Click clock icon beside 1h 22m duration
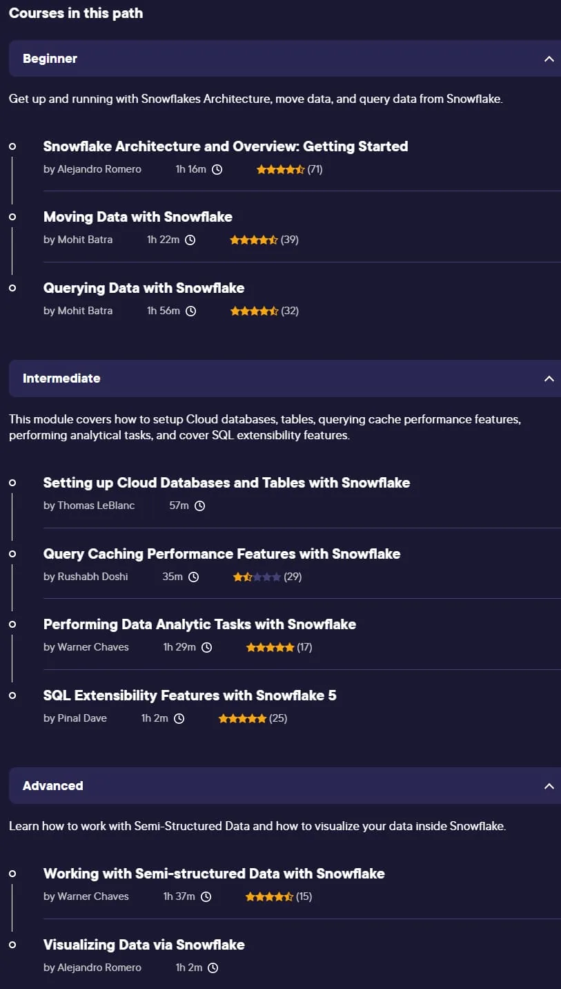The width and height of the screenshot is (561, 989). tap(190, 240)
